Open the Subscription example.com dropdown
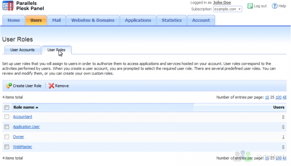This screenshot has height=166, width=291. (227, 9)
